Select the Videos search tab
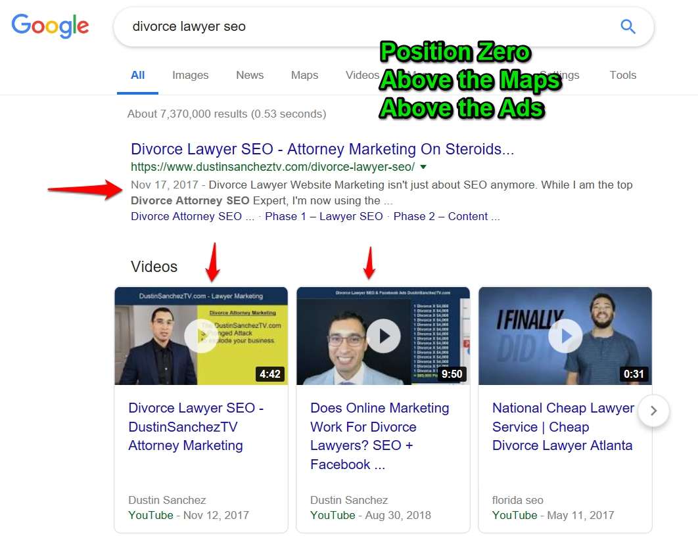Screen dimensions: 698x542 pos(362,75)
